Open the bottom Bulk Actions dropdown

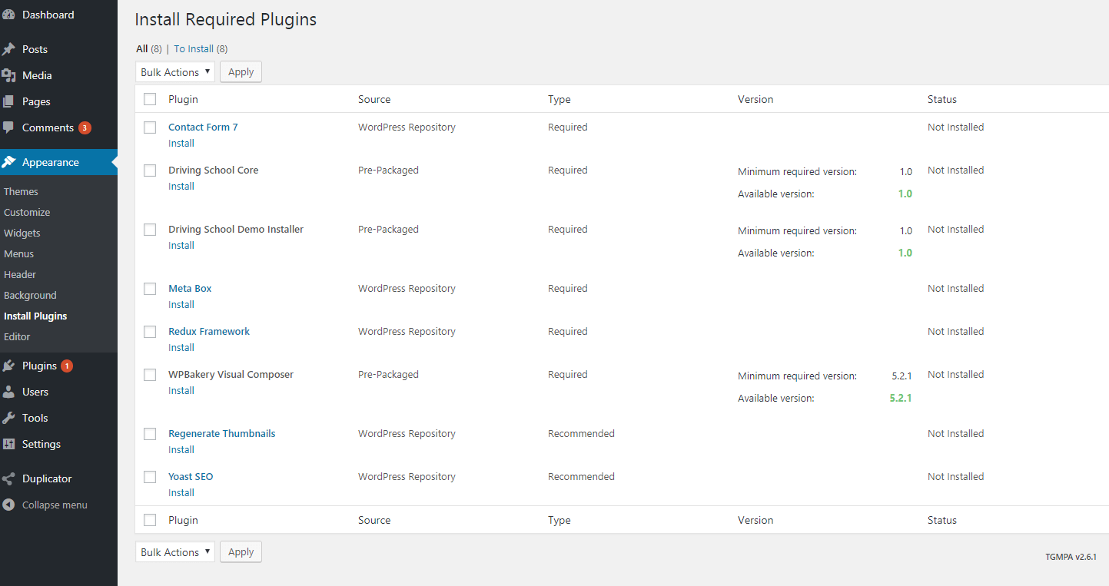pyautogui.click(x=175, y=552)
